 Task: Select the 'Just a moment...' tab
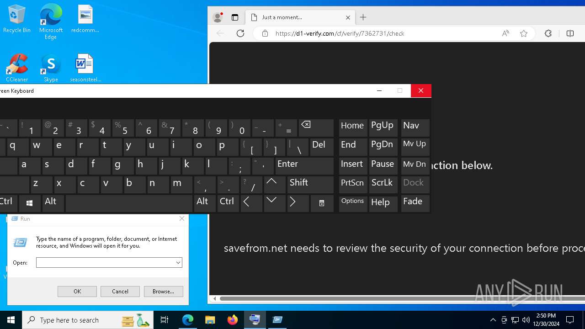click(x=300, y=17)
